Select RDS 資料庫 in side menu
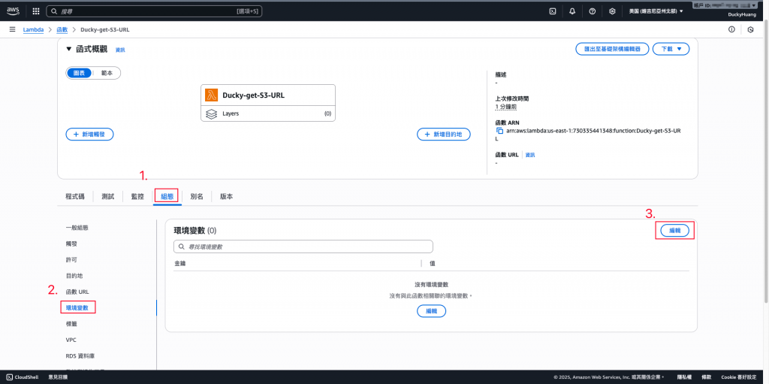Screen dimensions: 769x384 pos(78,355)
